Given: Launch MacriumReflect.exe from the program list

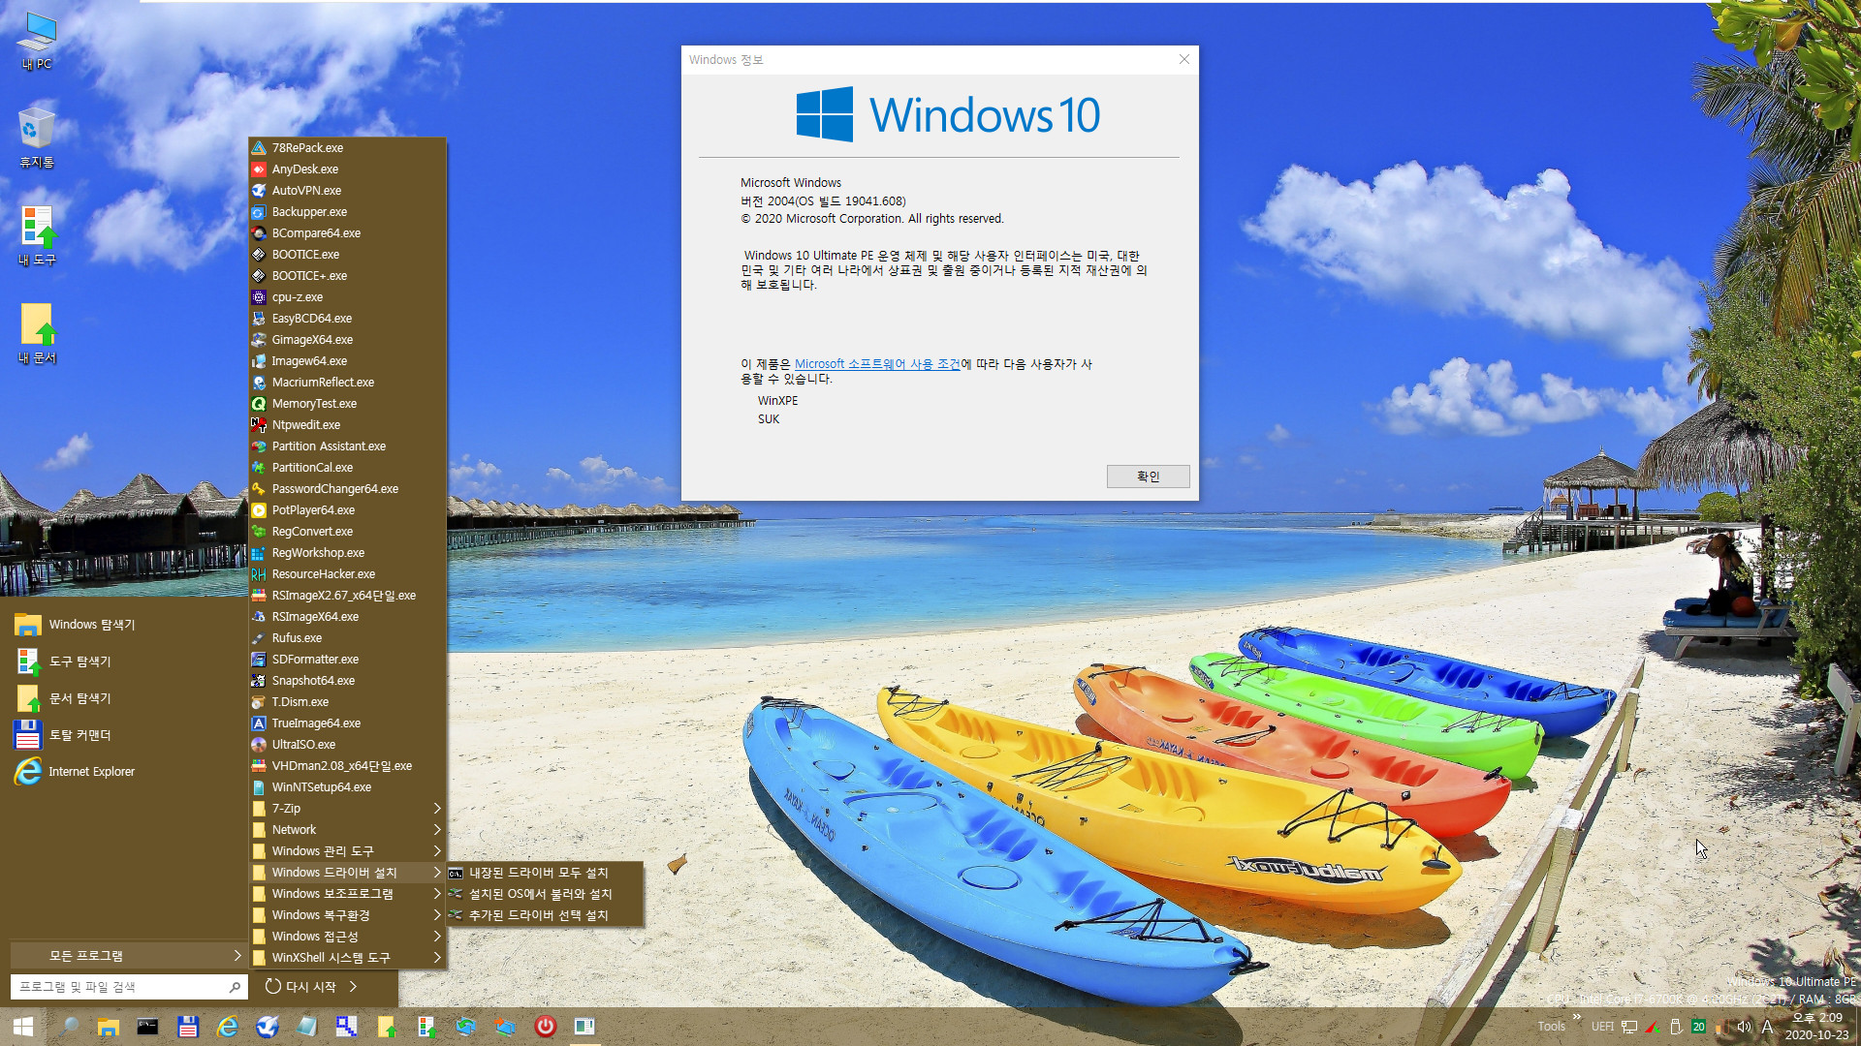Looking at the screenshot, I should (347, 383).
